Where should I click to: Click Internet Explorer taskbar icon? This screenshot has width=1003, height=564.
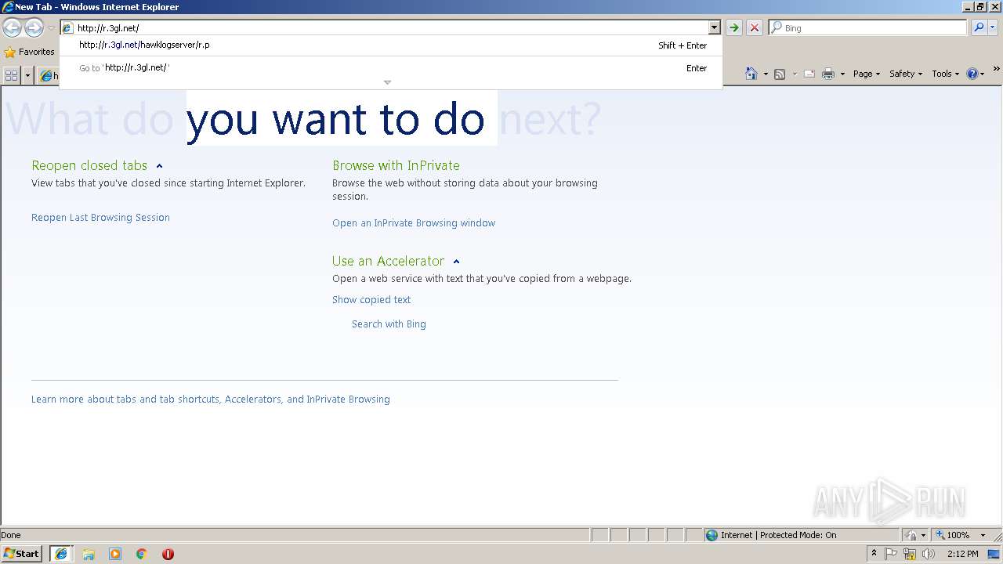click(61, 554)
